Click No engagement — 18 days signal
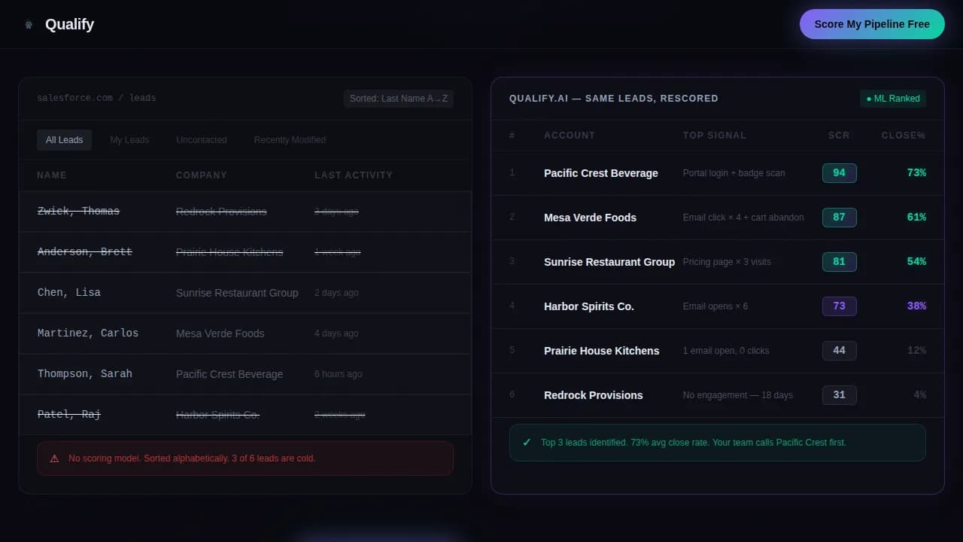 [738, 395]
